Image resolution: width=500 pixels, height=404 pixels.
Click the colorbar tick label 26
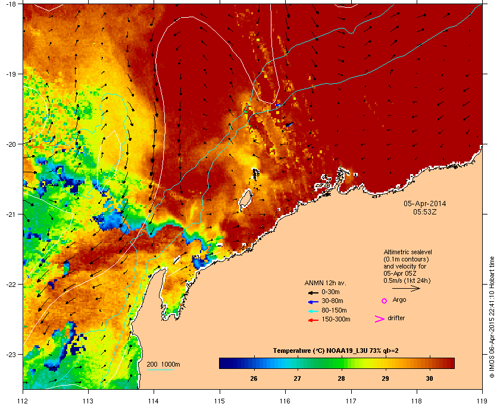[254, 378]
